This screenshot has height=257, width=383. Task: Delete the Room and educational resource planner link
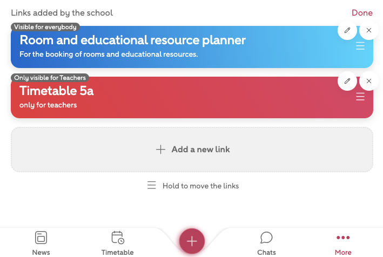[369, 30]
